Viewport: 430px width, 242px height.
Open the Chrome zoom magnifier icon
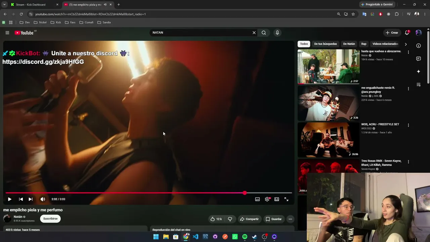[x=339, y=14]
